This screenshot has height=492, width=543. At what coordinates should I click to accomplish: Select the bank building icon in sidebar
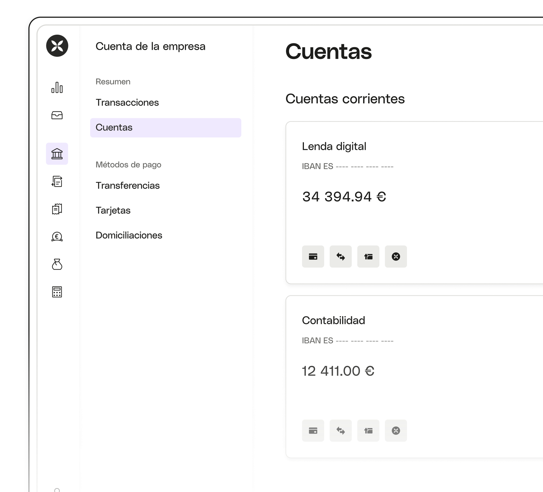(57, 154)
